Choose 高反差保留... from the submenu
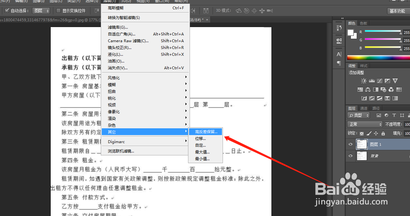This screenshot has height=216, width=410. click(205, 132)
